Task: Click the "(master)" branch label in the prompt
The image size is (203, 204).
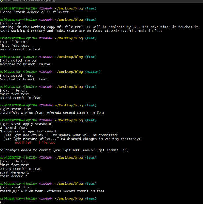Action: tap(93, 72)
